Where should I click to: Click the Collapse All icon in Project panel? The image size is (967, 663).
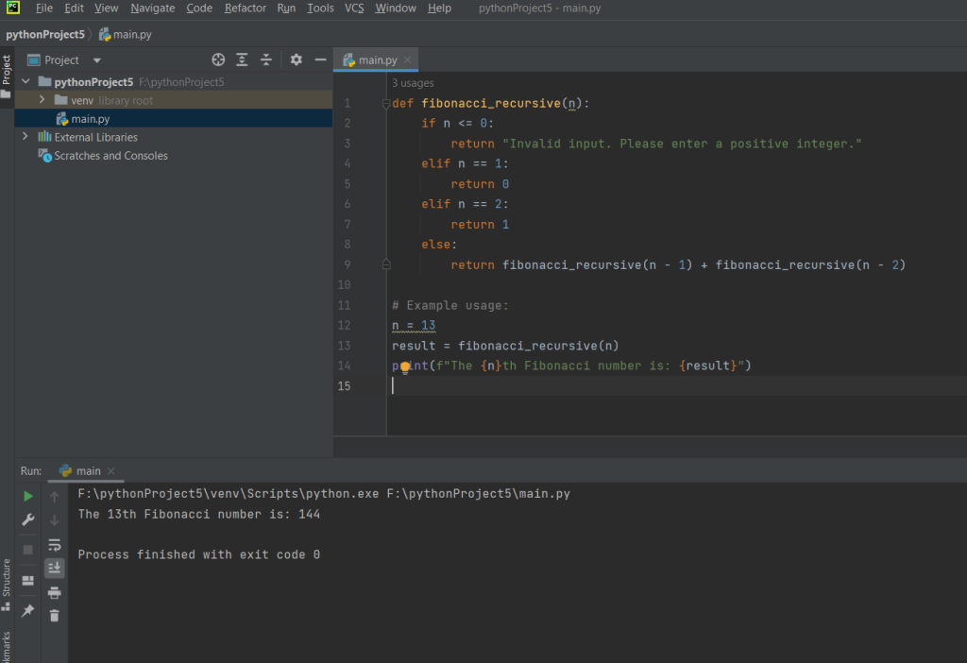(x=266, y=59)
